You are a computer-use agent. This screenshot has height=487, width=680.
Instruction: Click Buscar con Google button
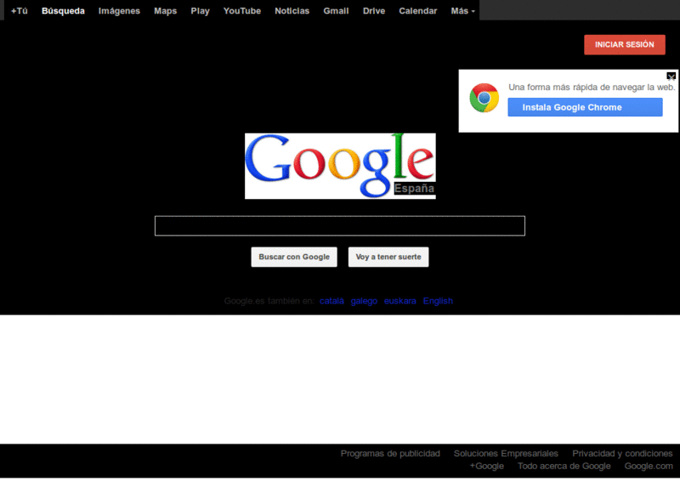click(294, 257)
